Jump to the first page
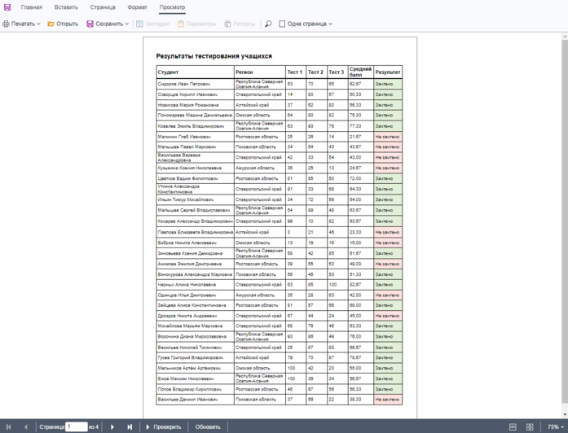This screenshot has width=568, height=433. click(8, 426)
